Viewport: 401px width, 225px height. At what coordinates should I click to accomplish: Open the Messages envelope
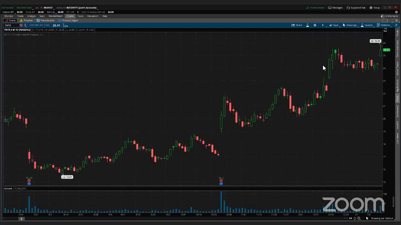(335, 7)
